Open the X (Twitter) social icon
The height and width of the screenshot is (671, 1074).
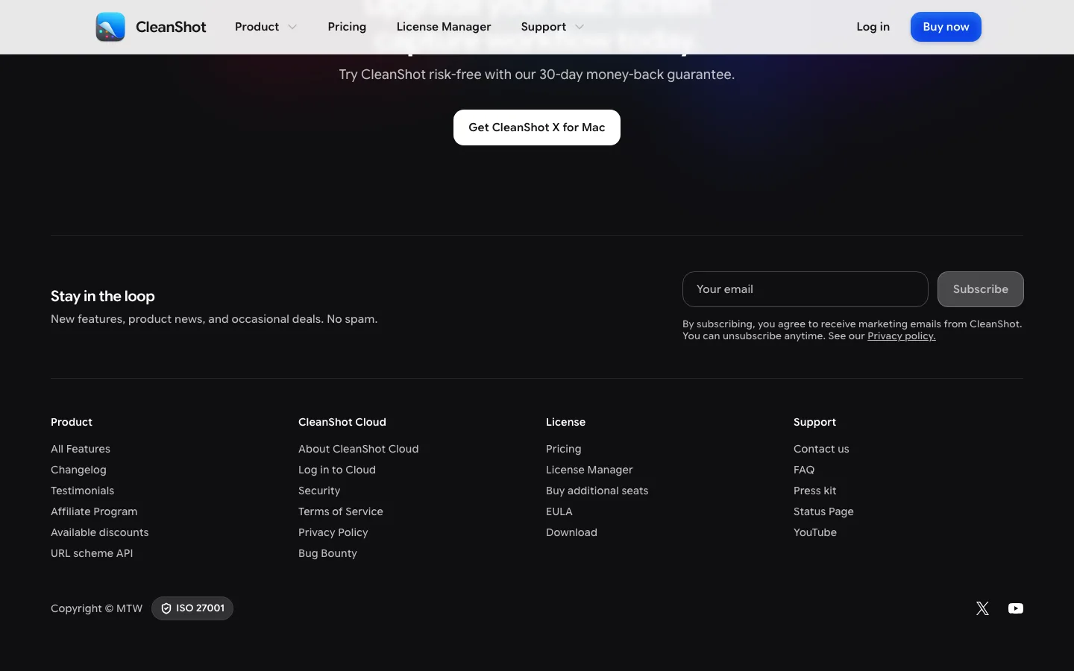click(x=982, y=608)
